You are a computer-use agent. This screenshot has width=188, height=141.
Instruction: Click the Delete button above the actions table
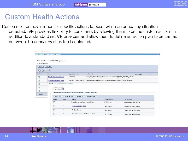pos(48,67)
